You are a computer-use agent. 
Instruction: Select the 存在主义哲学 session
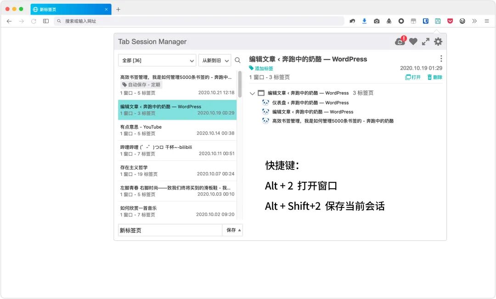(x=177, y=171)
